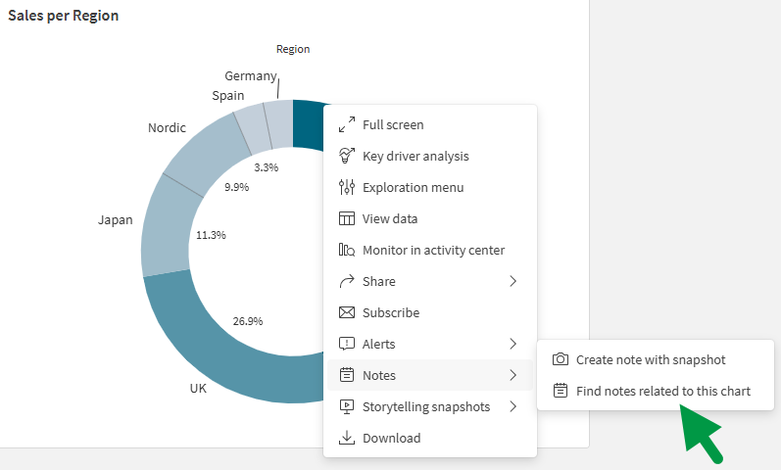
Task: Expand the Share submenu arrow
Action: tap(513, 282)
